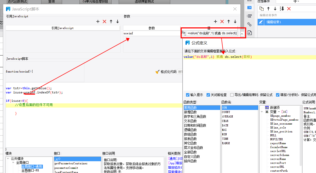Image resolution: width=316 pixels, height=173 pixels.
Task: Switch to the 查询 tab
Action: tap(52, 2)
